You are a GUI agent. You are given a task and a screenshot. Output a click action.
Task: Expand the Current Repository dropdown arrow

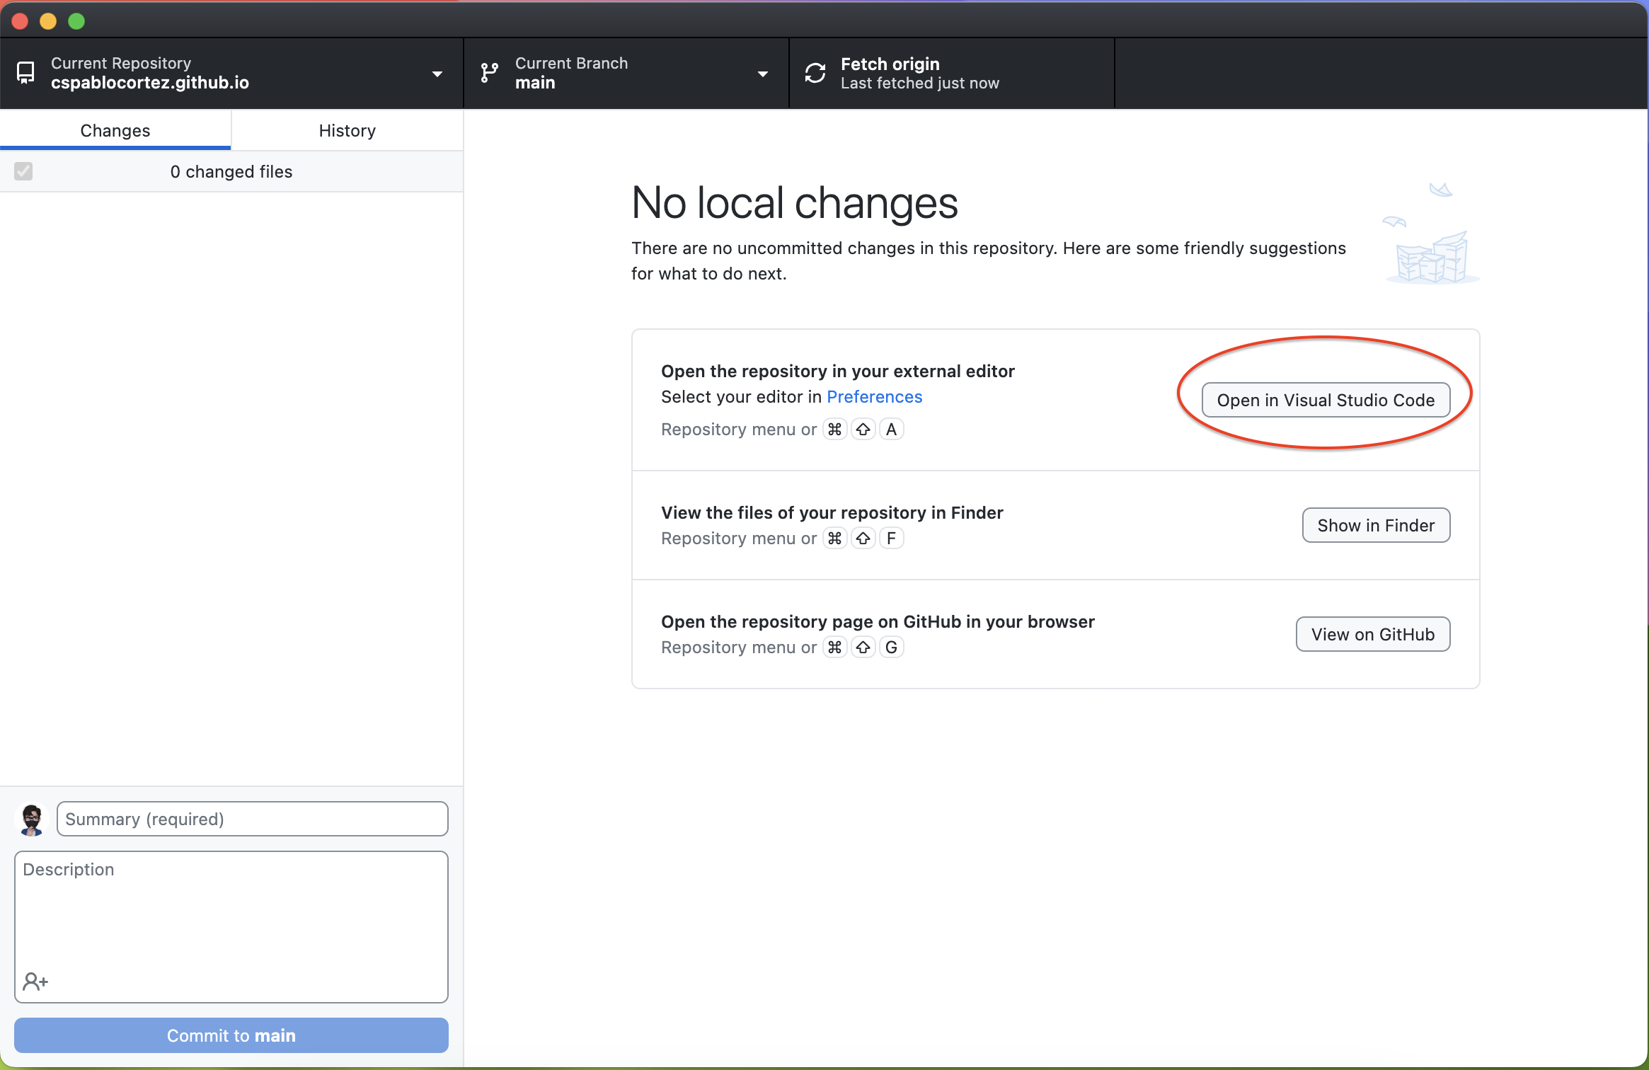[437, 74]
